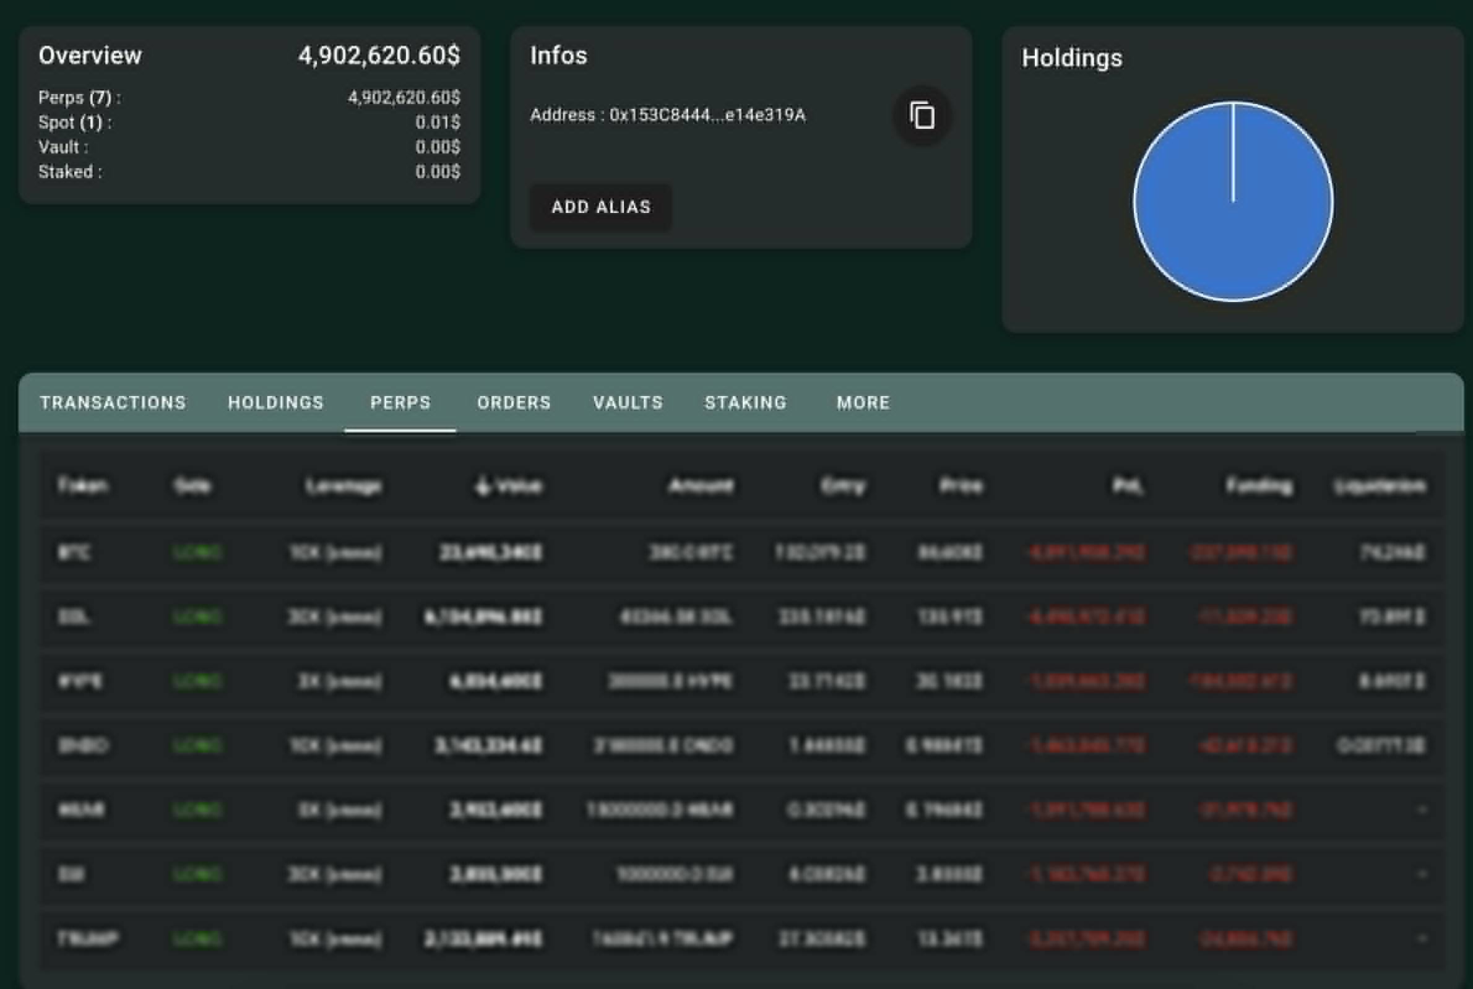
Task: Switch to the Staking tab
Action: pos(745,402)
